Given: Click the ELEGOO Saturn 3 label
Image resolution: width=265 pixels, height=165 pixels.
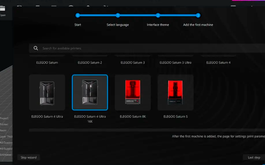Looking at the screenshot, I should pyautogui.click(x=133, y=62).
